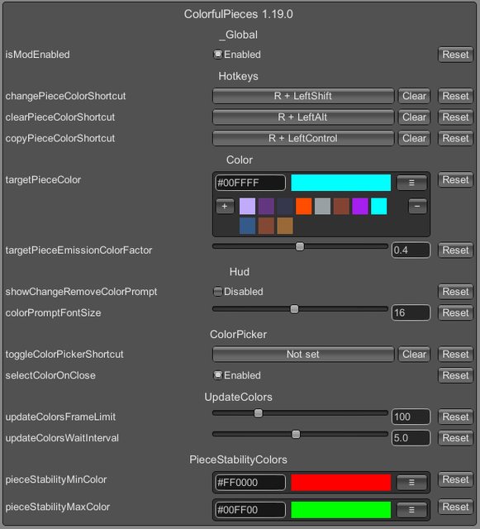
Task: Toggle selectColorOnClose checkbox
Action: (218, 375)
